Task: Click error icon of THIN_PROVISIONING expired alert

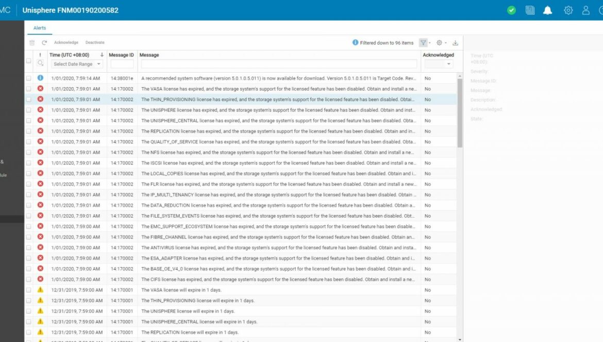Action: (x=40, y=99)
